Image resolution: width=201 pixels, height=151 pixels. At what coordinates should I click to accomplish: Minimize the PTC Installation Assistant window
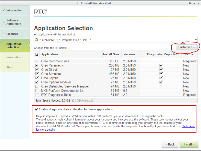tap(194, 3)
